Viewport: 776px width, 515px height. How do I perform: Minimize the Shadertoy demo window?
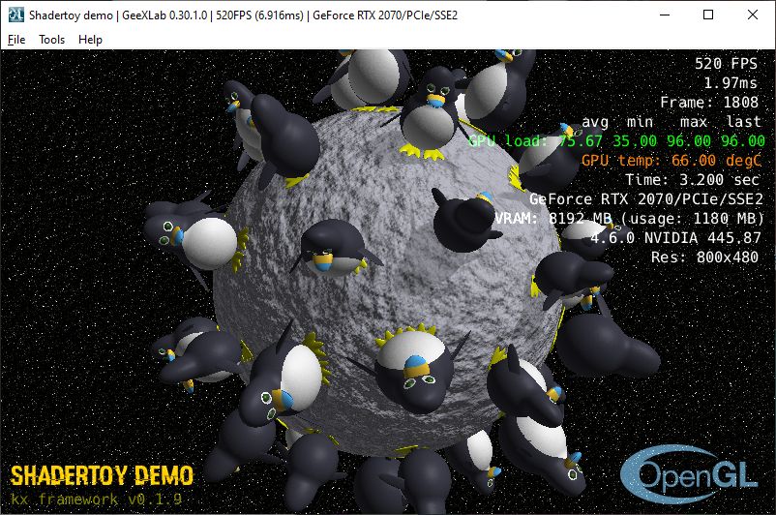pyautogui.click(x=665, y=15)
